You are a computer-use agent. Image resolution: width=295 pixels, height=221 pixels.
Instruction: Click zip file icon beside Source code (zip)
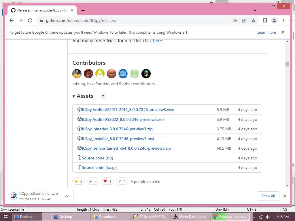[80, 158]
